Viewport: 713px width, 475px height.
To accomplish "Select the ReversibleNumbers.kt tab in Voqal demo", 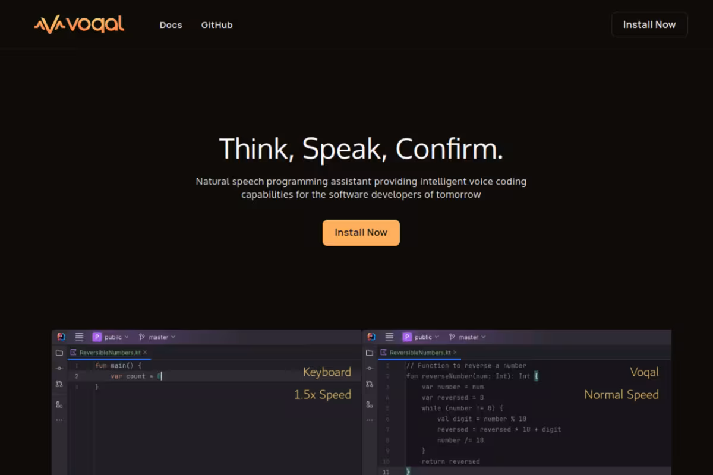I will [420, 353].
